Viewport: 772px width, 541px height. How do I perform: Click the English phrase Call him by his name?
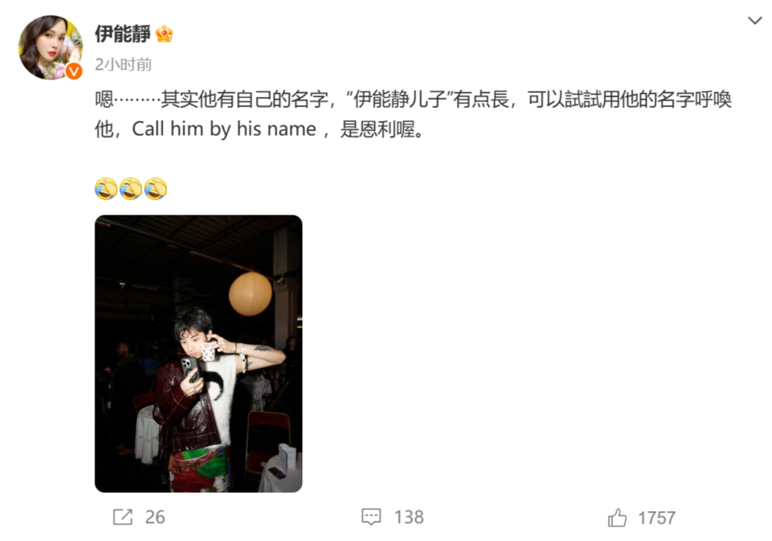(x=224, y=129)
